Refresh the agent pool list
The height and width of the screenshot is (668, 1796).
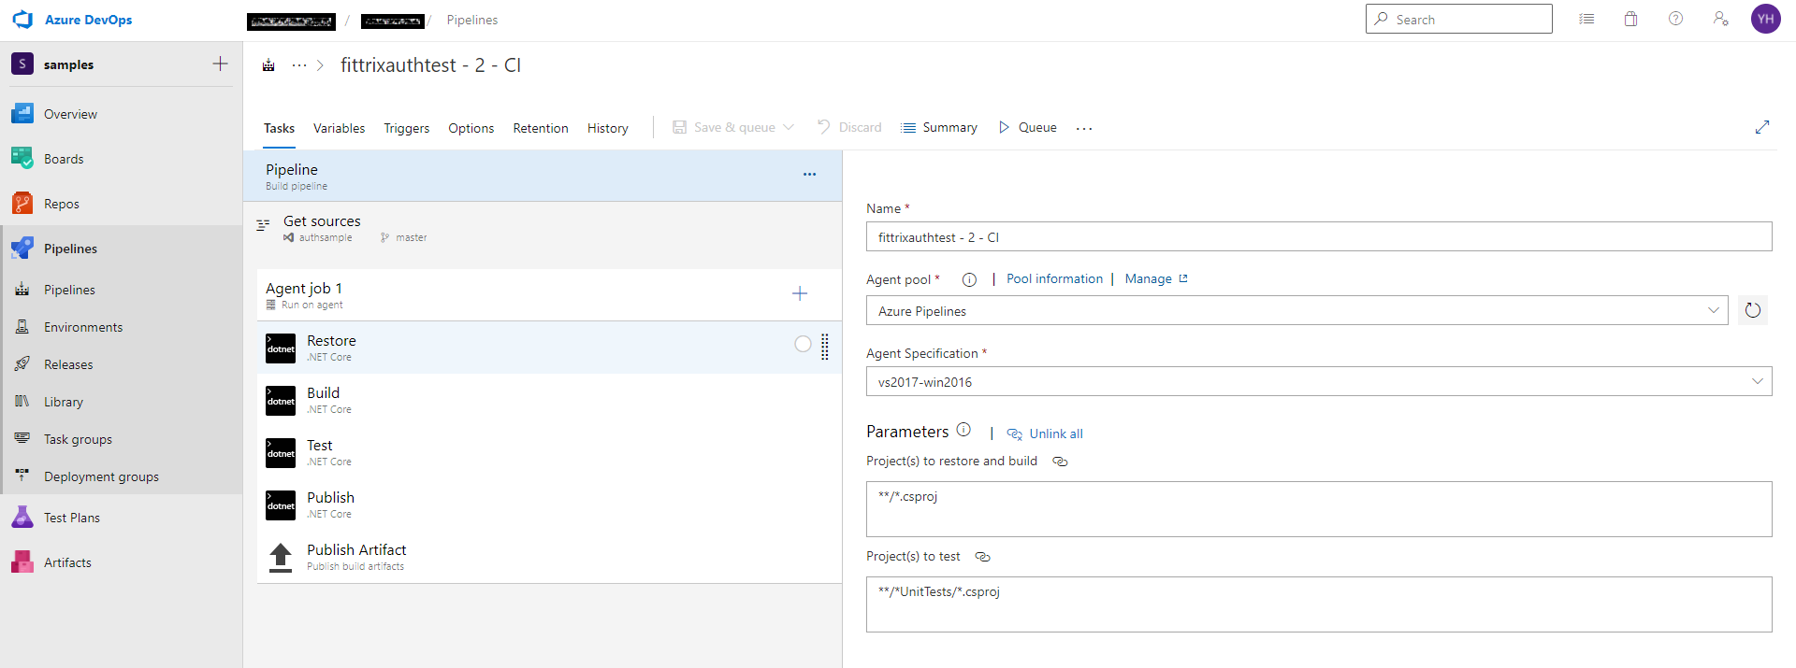pyautogui.click(x=1752, y=310)
